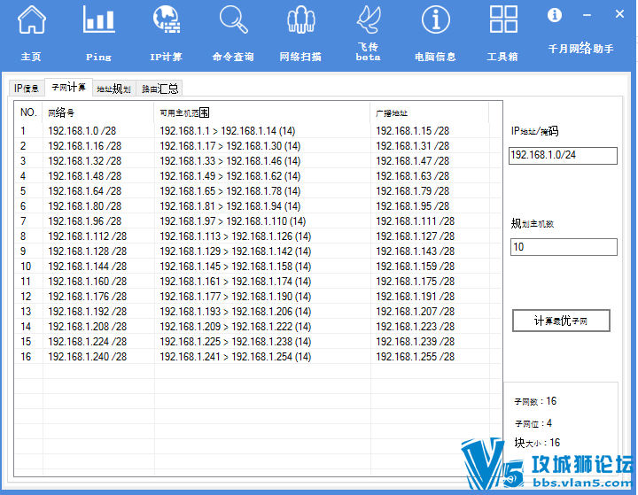
Task: Select network 192.168.1.224 /28 cell
Action: [x=88, y=342]
